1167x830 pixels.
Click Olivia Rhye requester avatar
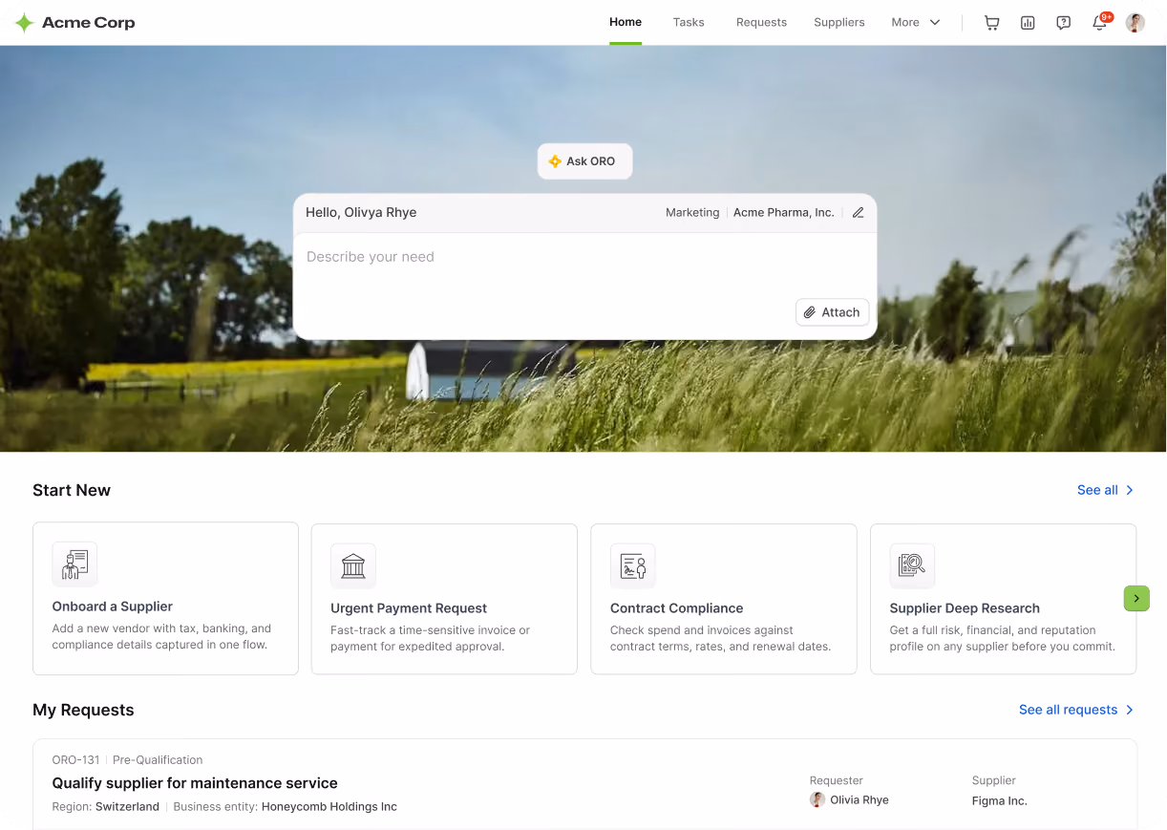click(817, 800)
